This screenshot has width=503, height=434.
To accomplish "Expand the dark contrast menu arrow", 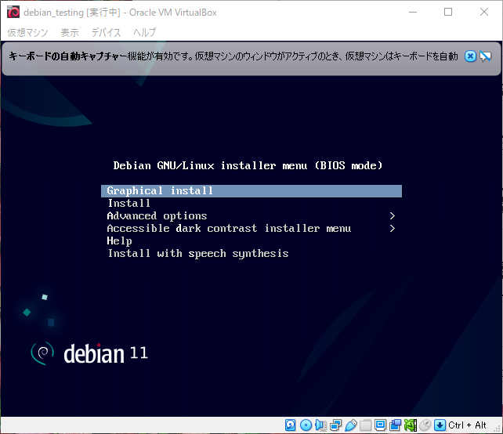I will pos(392,229).
